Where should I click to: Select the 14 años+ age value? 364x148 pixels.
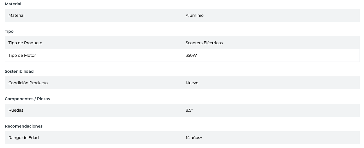[194, 138]
